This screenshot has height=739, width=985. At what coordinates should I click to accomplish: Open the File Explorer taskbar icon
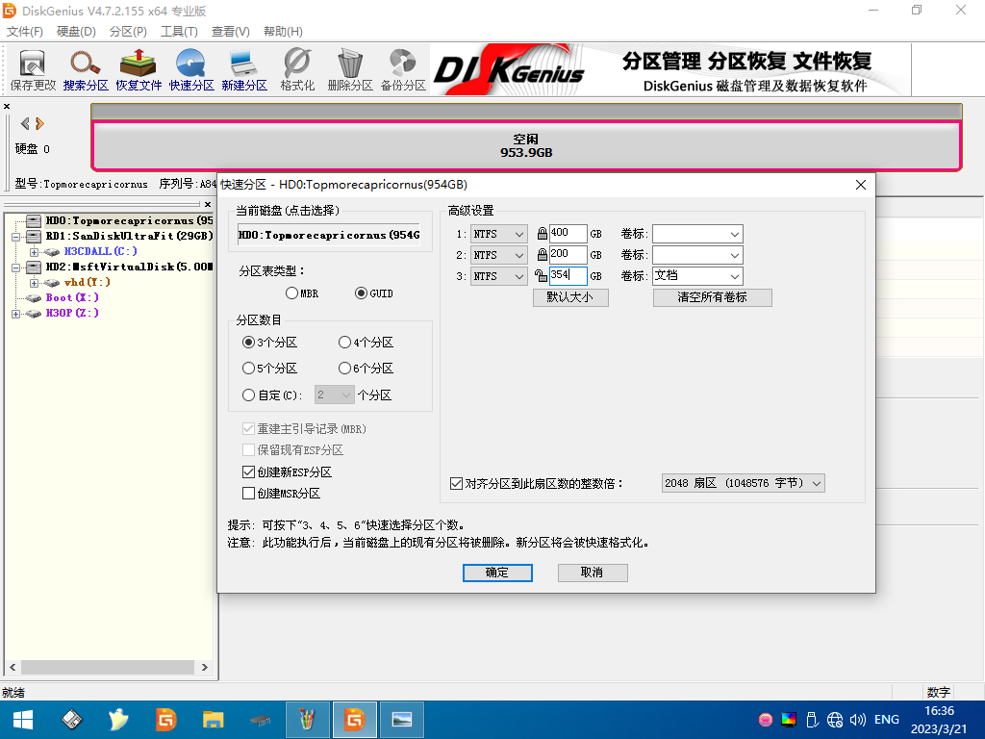coord(213,720)
